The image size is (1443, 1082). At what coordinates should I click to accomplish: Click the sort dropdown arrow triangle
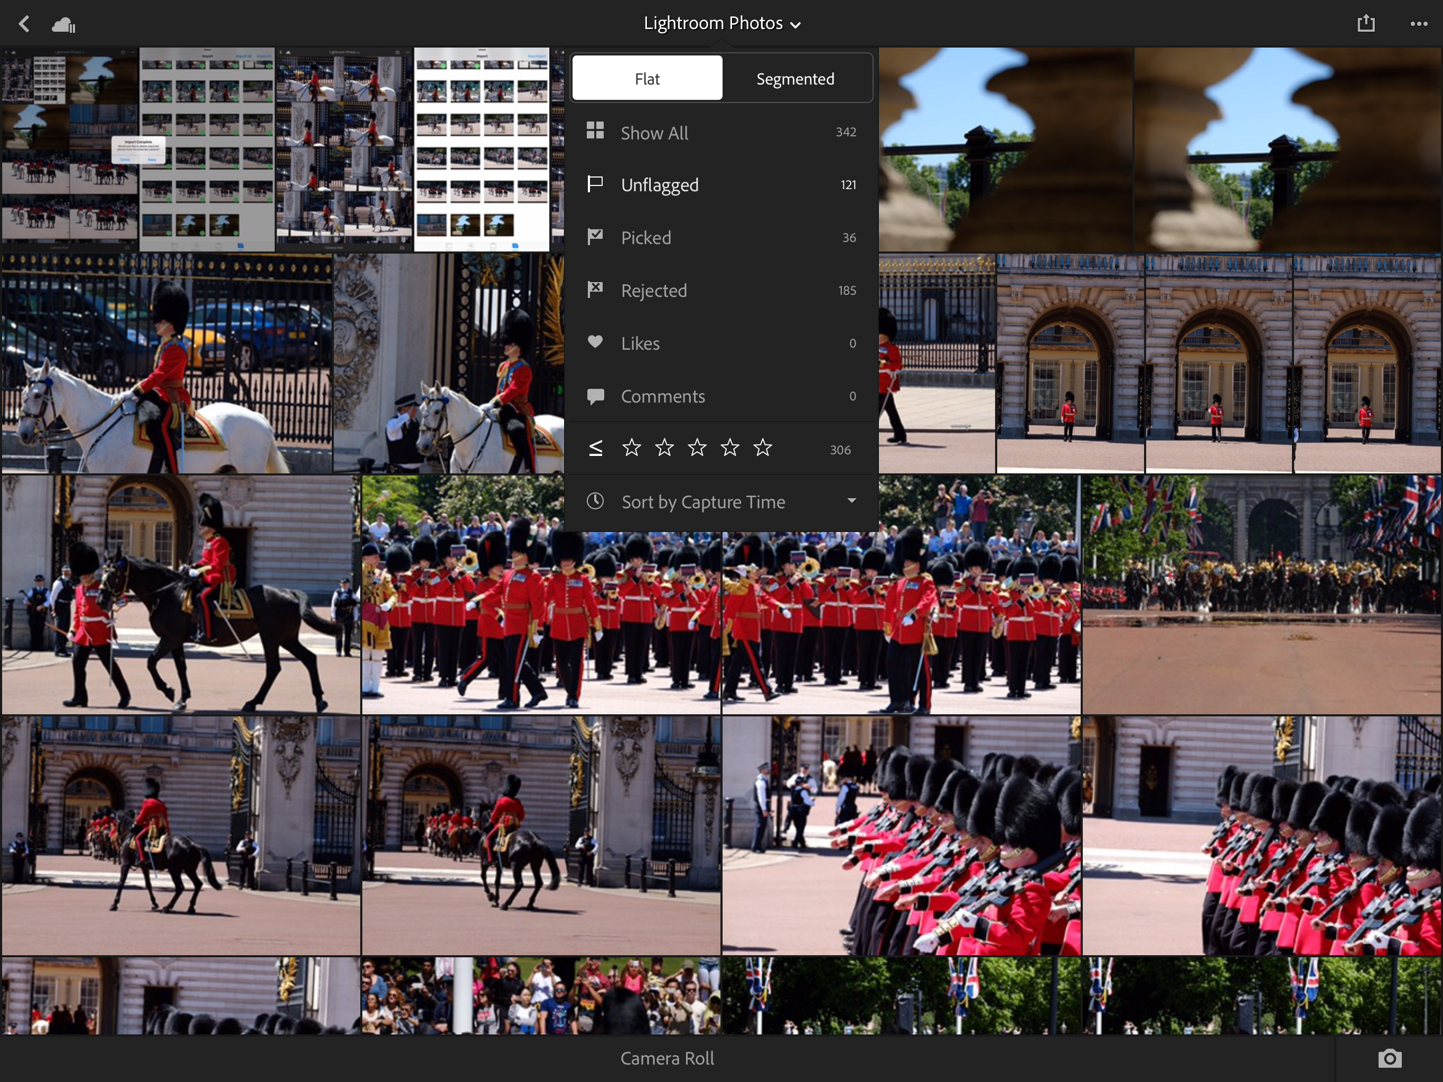pyautogui.click(x=851, y=500)
